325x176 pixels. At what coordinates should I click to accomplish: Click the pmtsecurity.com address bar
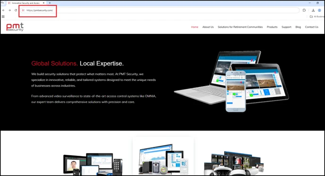point(160,10)
